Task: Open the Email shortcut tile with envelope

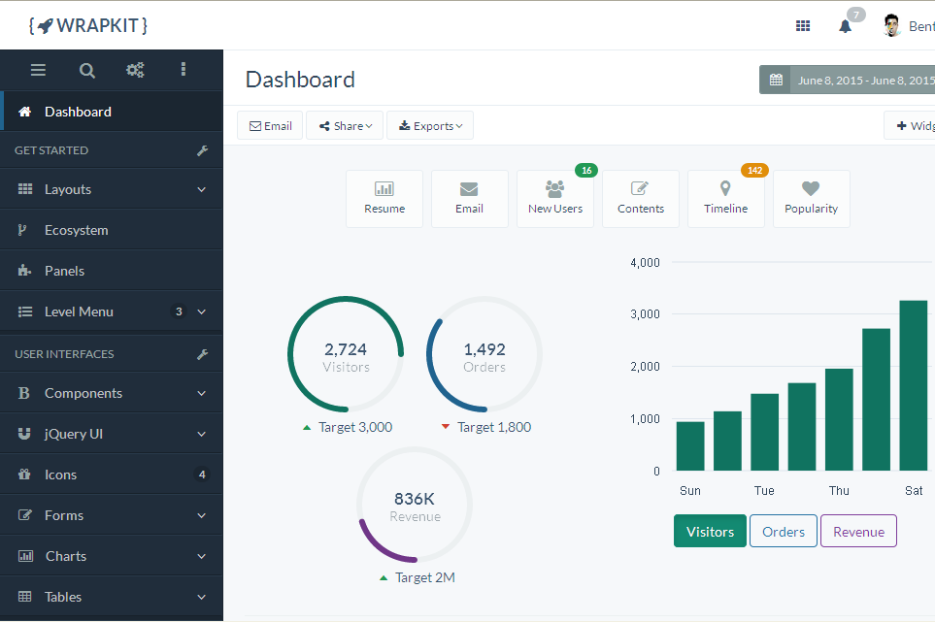Action: (470, 199)
